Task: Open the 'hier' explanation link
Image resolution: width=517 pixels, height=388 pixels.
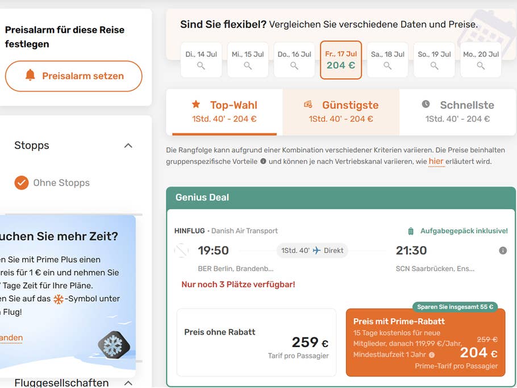Action: [x=436, y=161]
